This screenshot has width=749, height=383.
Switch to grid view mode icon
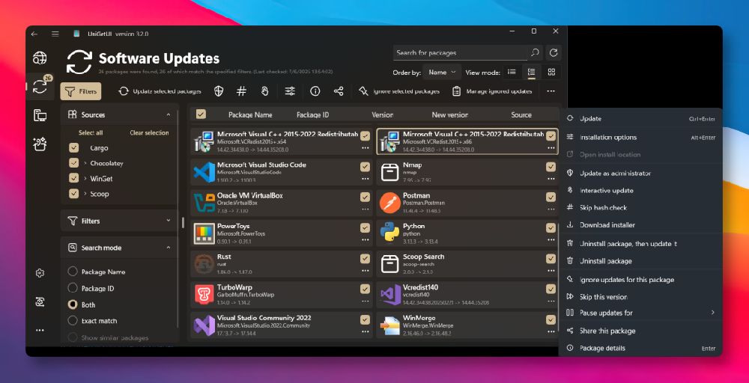click(551, 73)
